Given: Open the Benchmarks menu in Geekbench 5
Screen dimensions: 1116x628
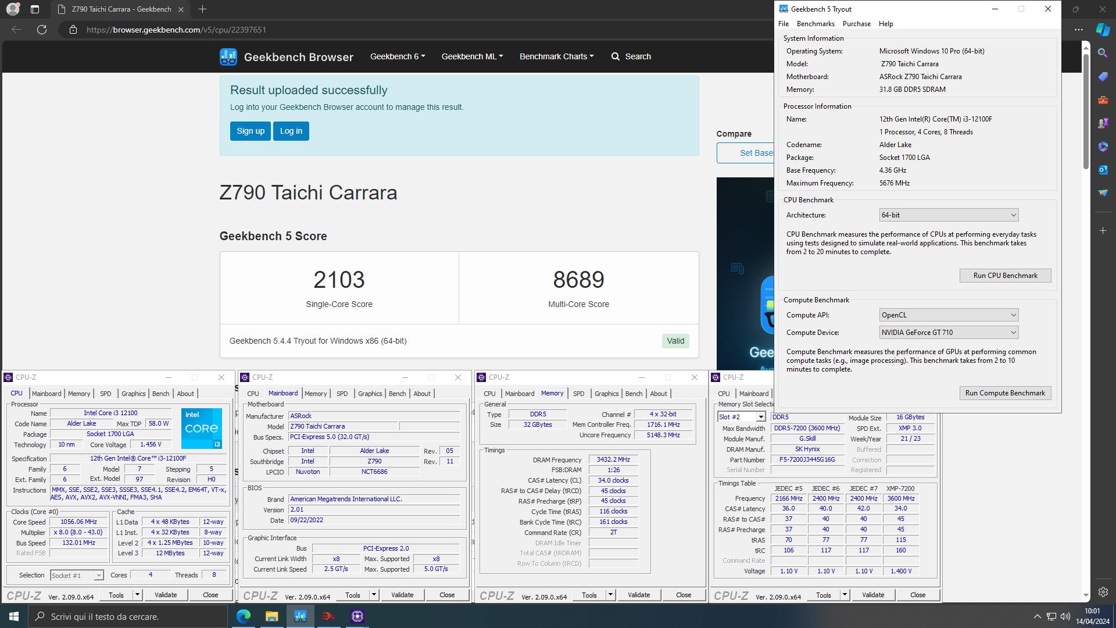Looking at the screenshot, I should 815,24.
